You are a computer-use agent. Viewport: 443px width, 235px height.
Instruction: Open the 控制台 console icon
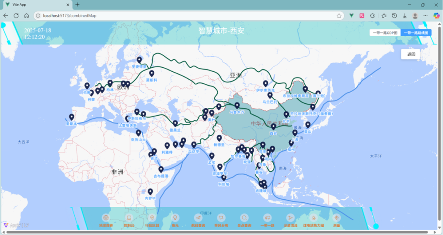click(x=129, y=218)
